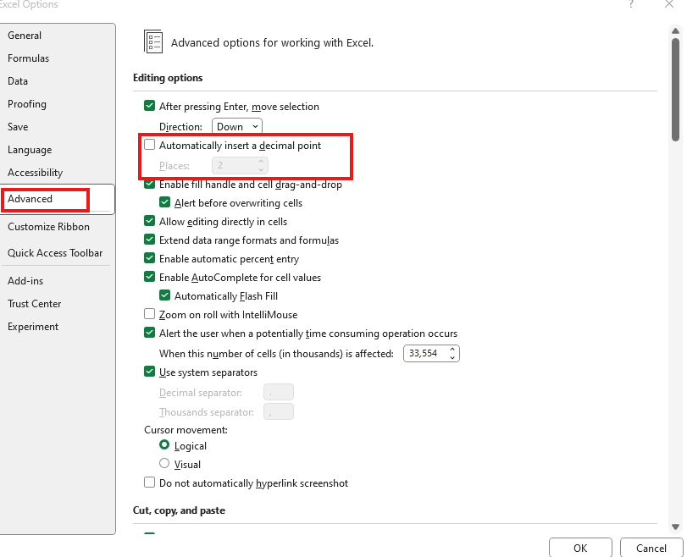Image resolution: width=687 pixels, height=557 pixels.
Task: Toggle 'After pressing Enter, move selection' checkbox
Action: [x=149, y=106]
